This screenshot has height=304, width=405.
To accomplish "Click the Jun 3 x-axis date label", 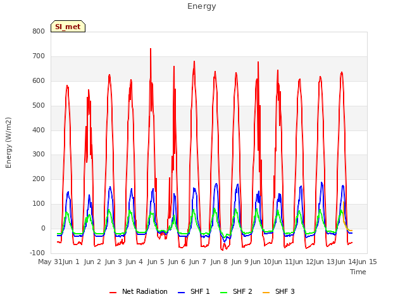I will pyautogui.click(x=113, y=262).
